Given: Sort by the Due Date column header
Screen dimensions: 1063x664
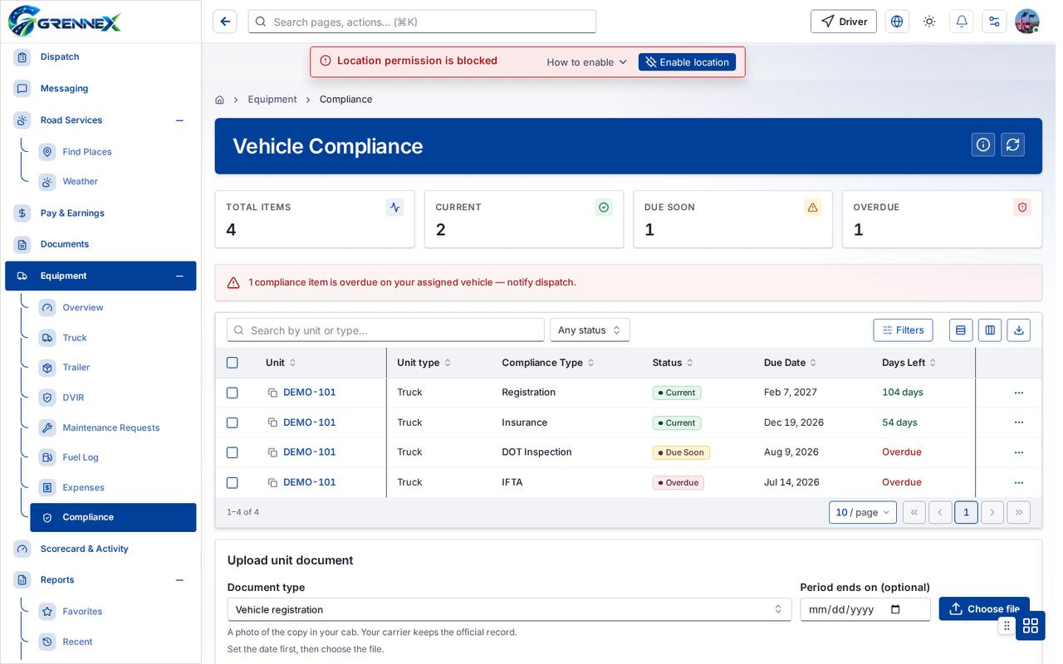Looking at the screenshot, I should pos(790,363).
